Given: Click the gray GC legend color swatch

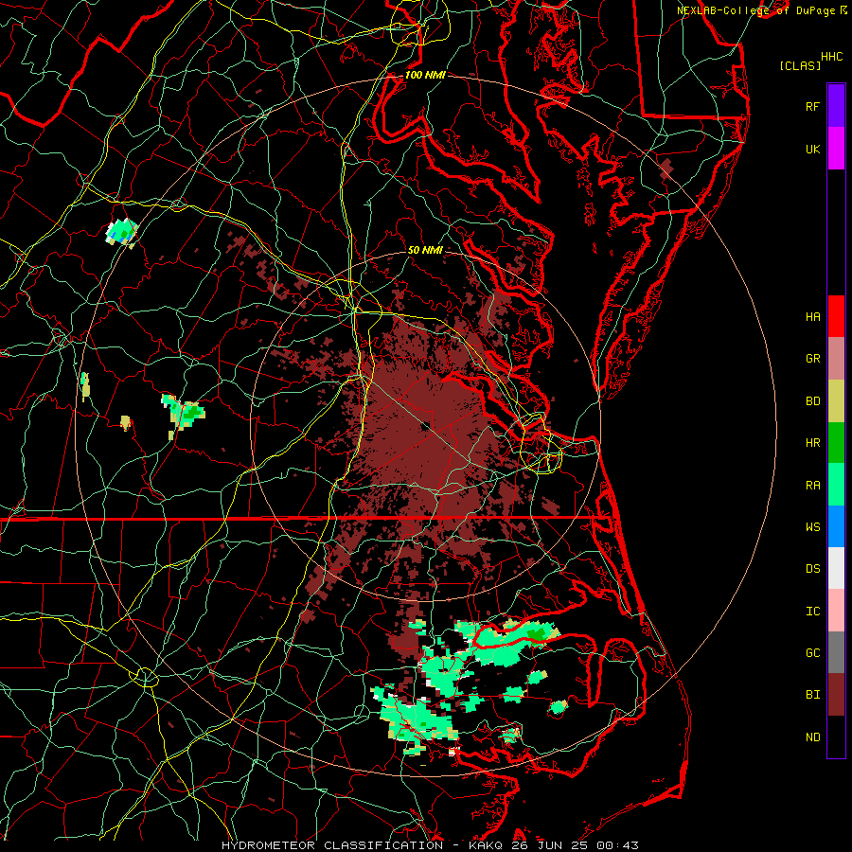Looking at the screenshot, I should pyautogui.click(x=836, y=652).
